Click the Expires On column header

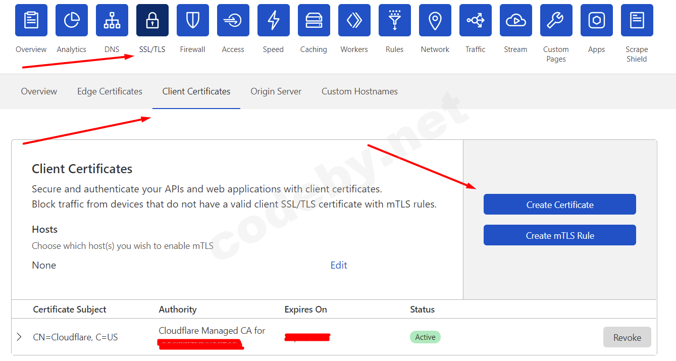(305, 310)
